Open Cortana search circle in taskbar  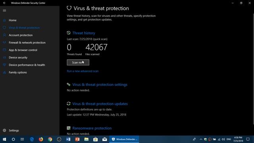(x=13, y=139)
